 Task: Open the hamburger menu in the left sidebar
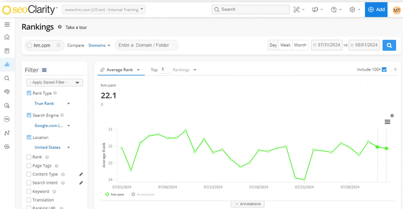tap(7, 24)
